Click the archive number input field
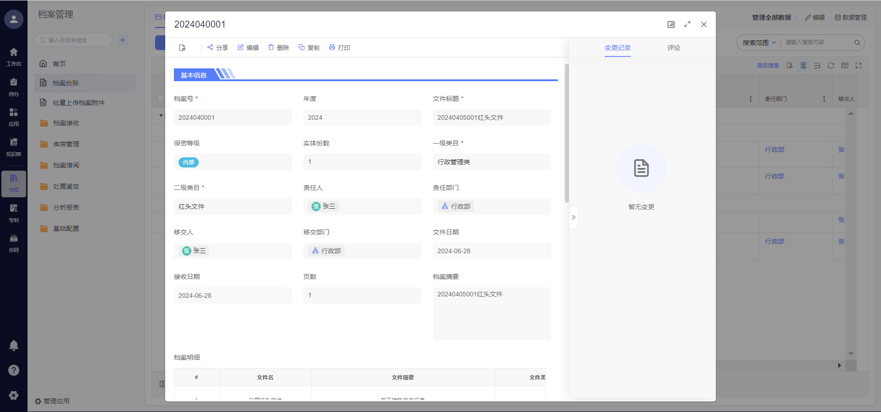This screenshot has height=412, width=881. 232,117
